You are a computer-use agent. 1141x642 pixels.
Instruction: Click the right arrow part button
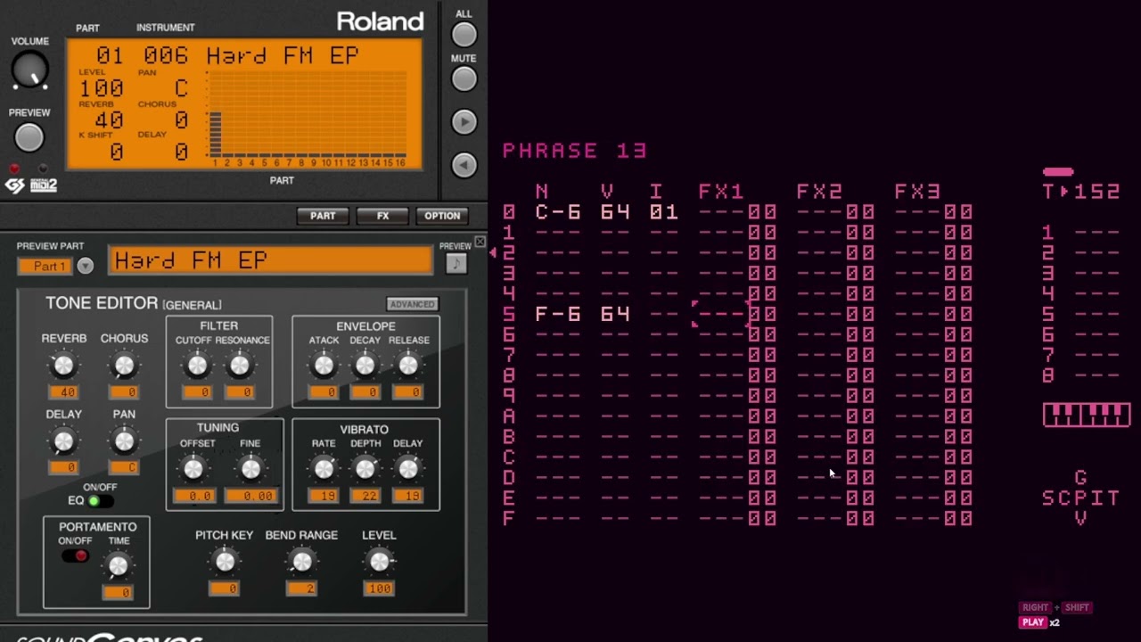[464, 121]
